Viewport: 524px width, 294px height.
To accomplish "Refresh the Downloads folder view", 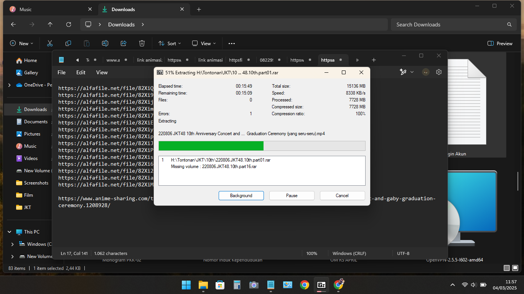I will 69,24.
